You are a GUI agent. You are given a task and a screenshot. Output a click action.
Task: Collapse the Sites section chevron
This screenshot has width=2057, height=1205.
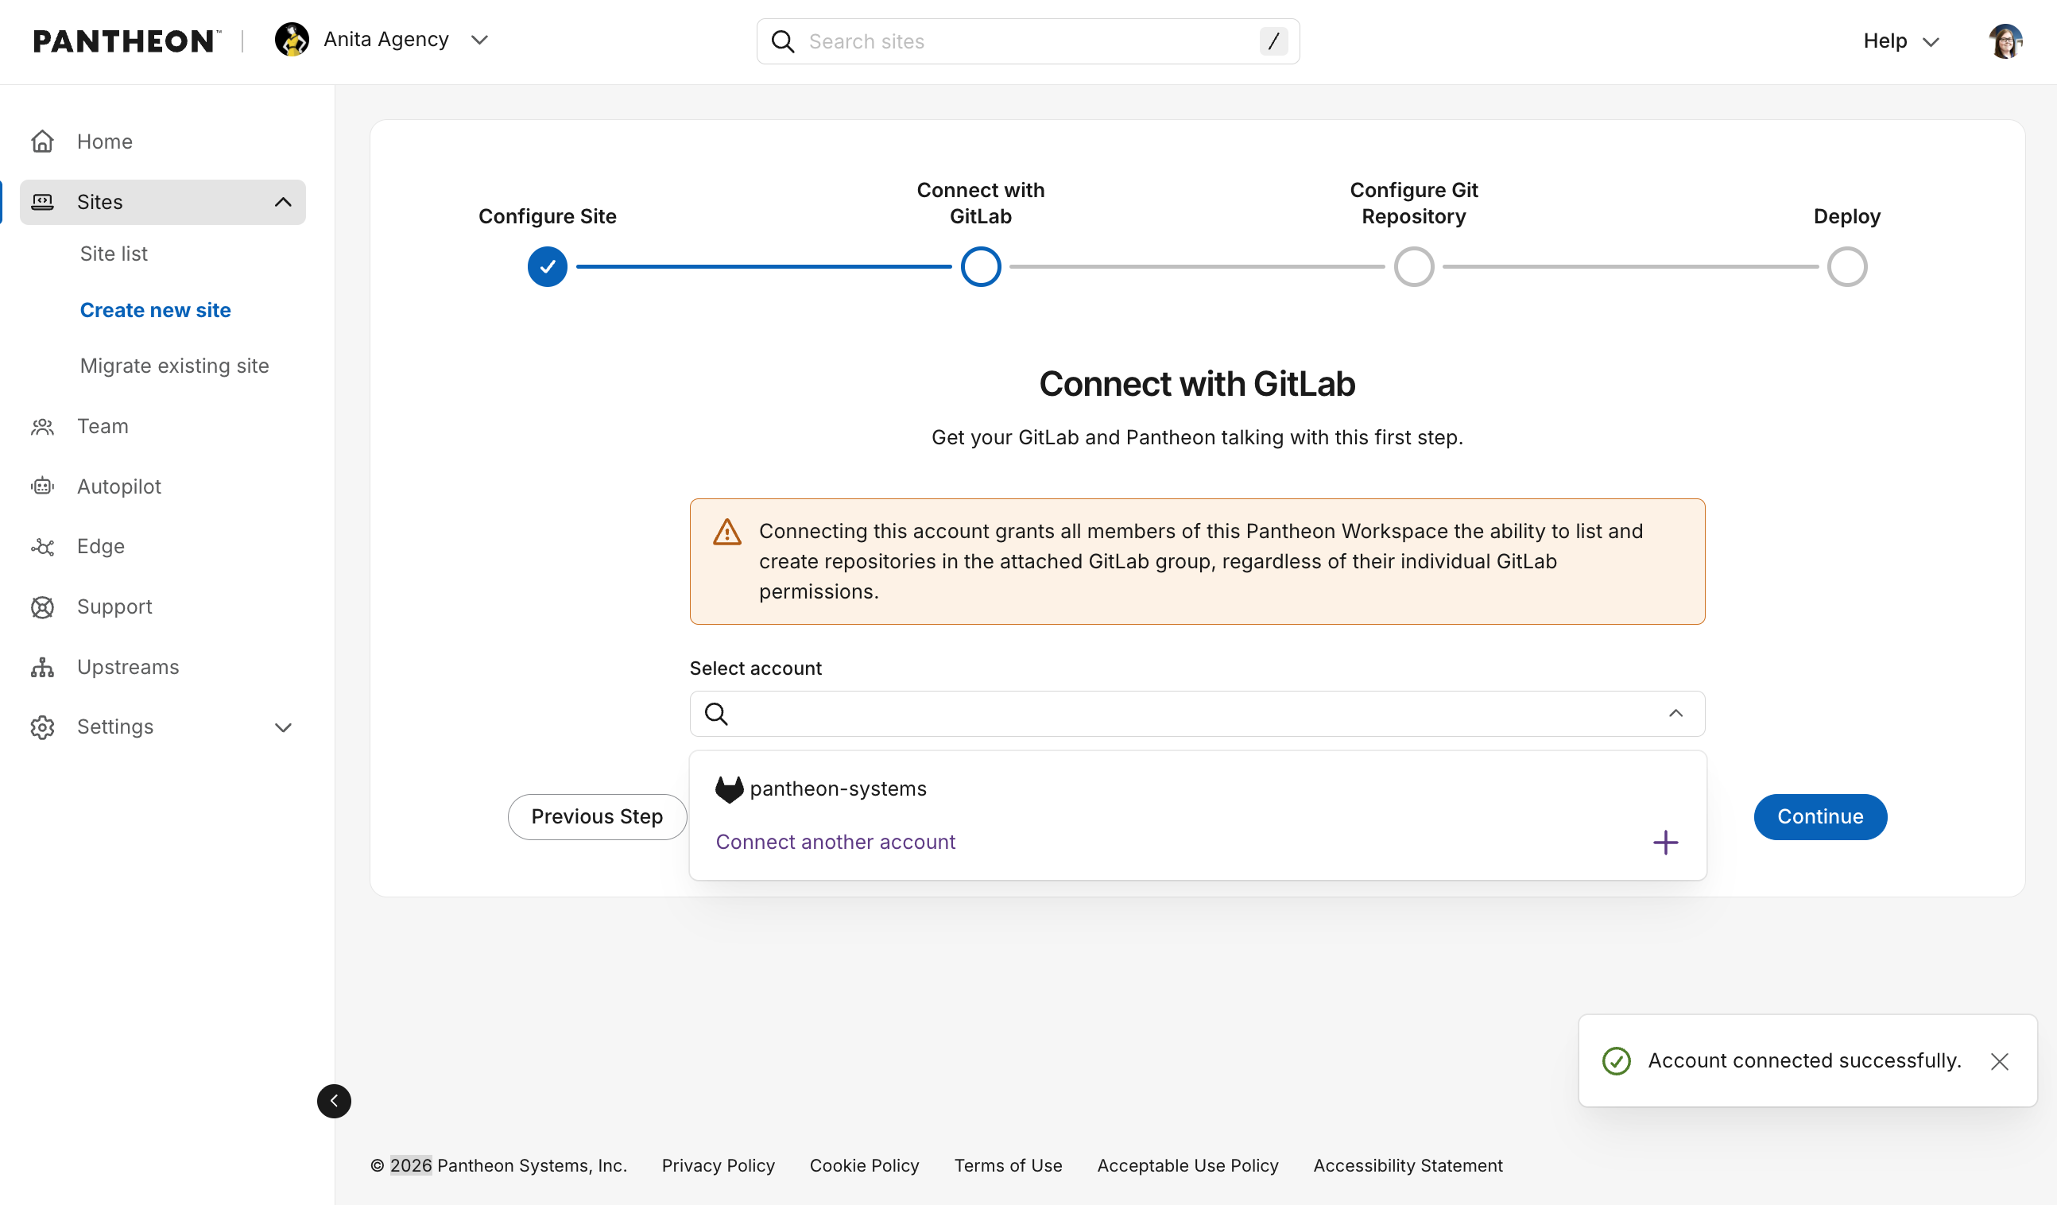click(x=283, y=202)
